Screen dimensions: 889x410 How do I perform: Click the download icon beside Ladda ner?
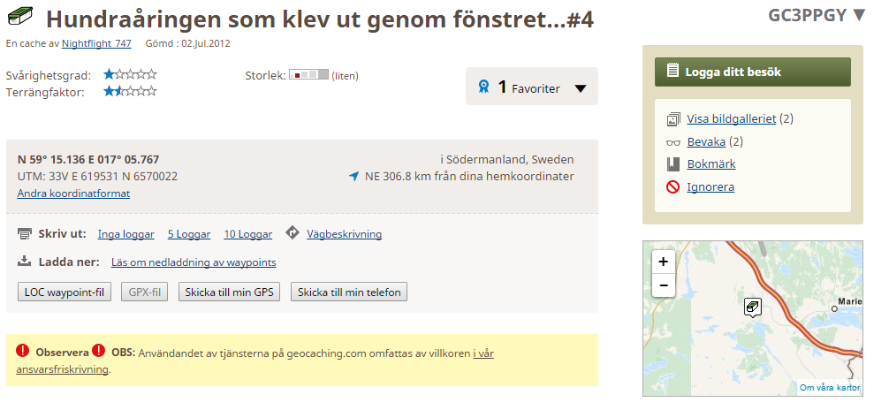click(x=25, y=262)
